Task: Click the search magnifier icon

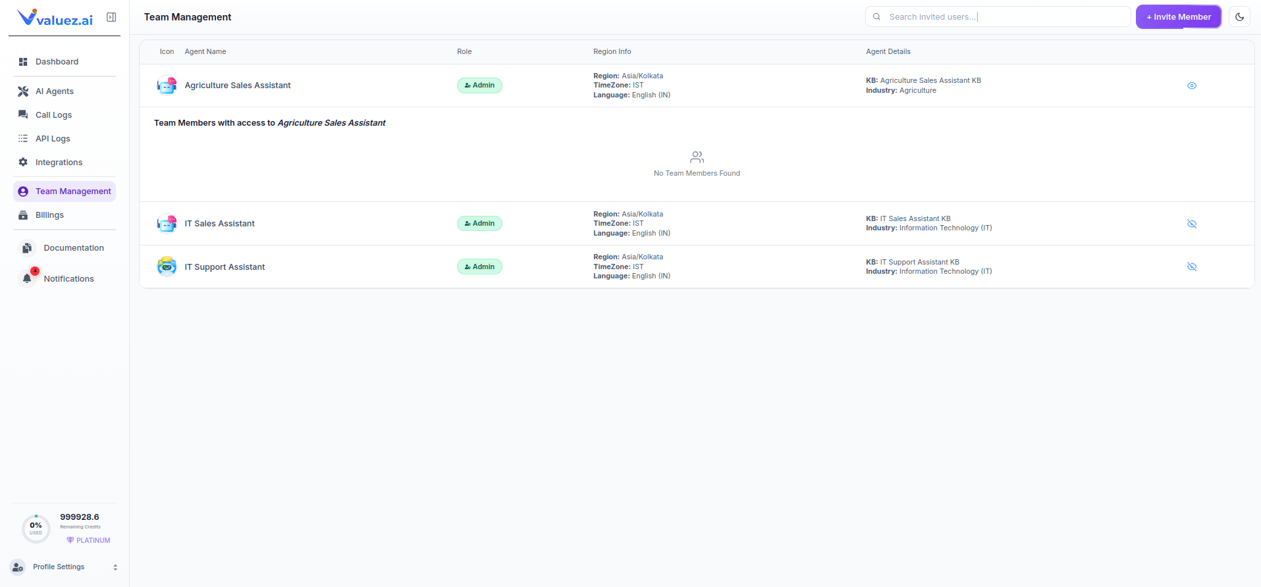Action: tap(876, 17)
